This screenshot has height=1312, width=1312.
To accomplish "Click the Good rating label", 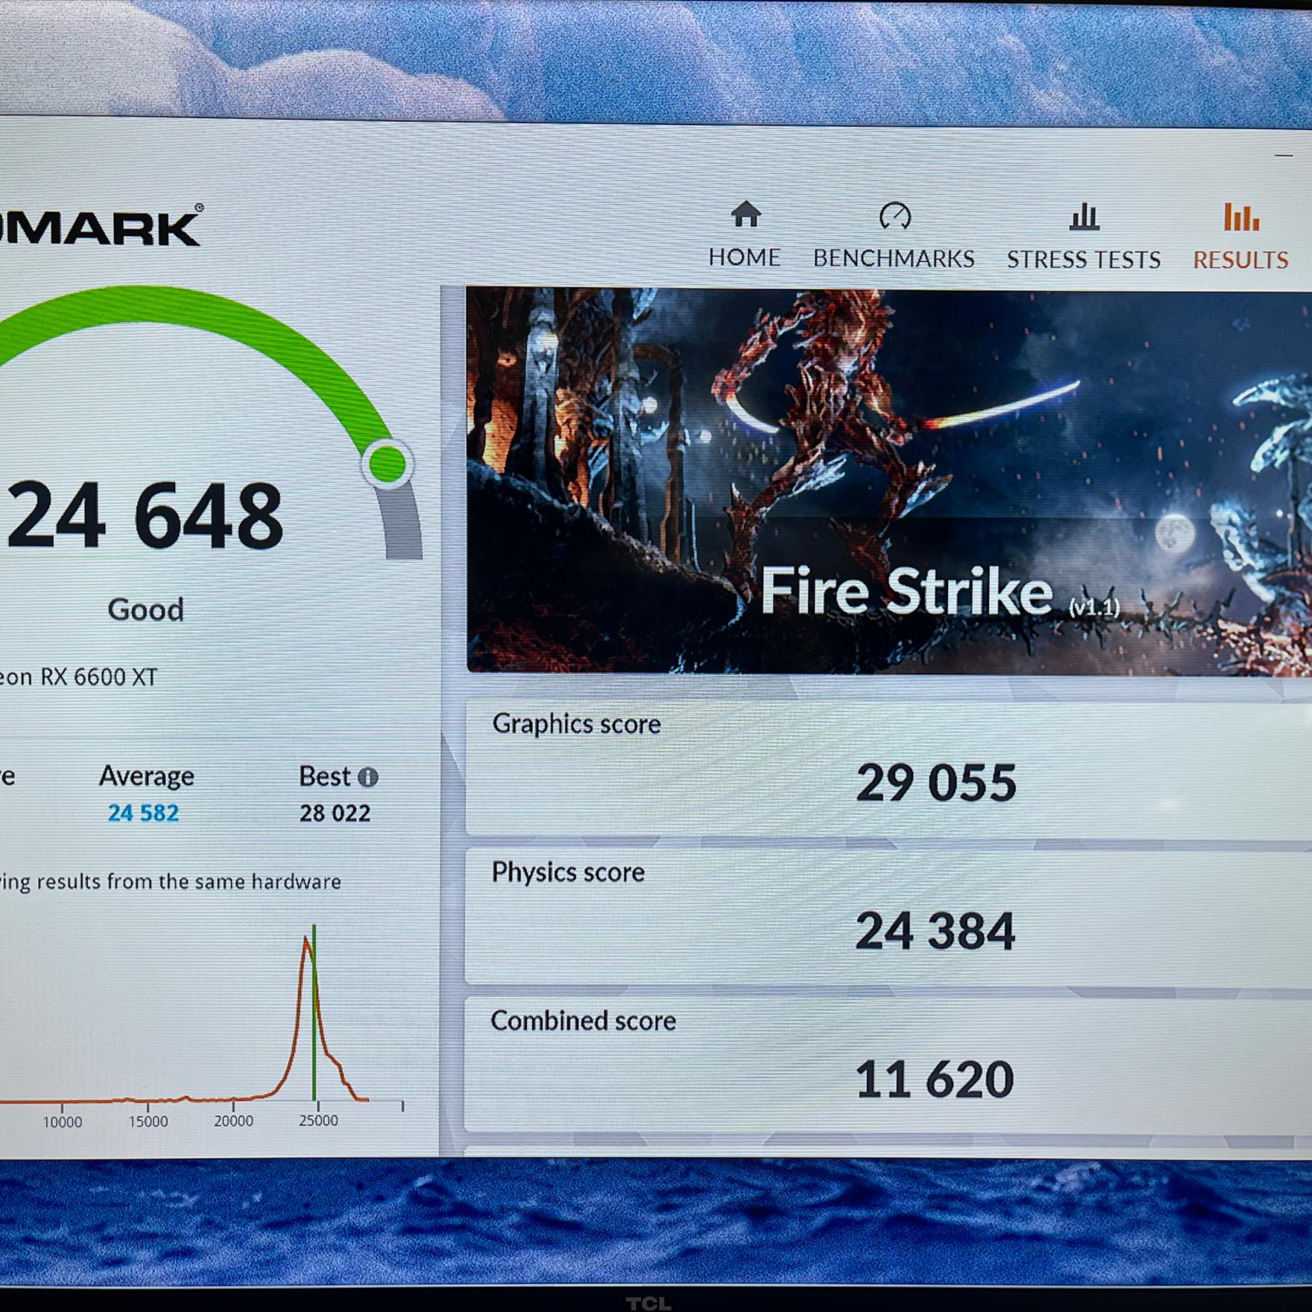I will tap(145, 609).
